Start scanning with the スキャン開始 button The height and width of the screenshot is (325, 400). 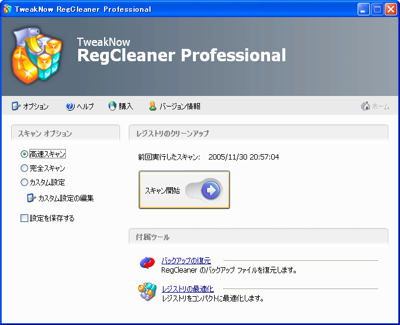[184, 190]
